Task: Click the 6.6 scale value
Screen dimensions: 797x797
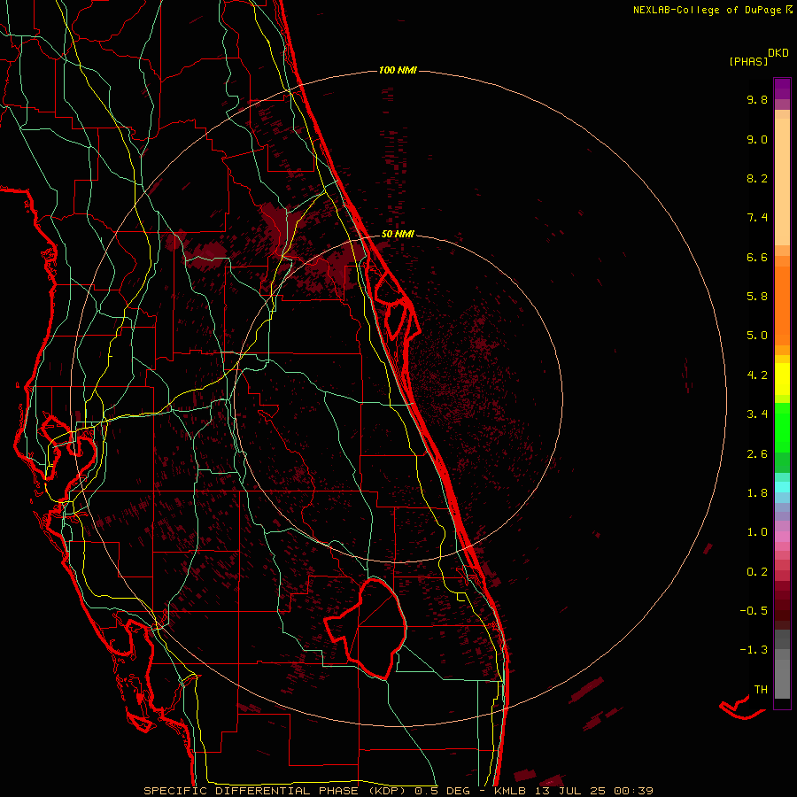Action: pos(757,257)
